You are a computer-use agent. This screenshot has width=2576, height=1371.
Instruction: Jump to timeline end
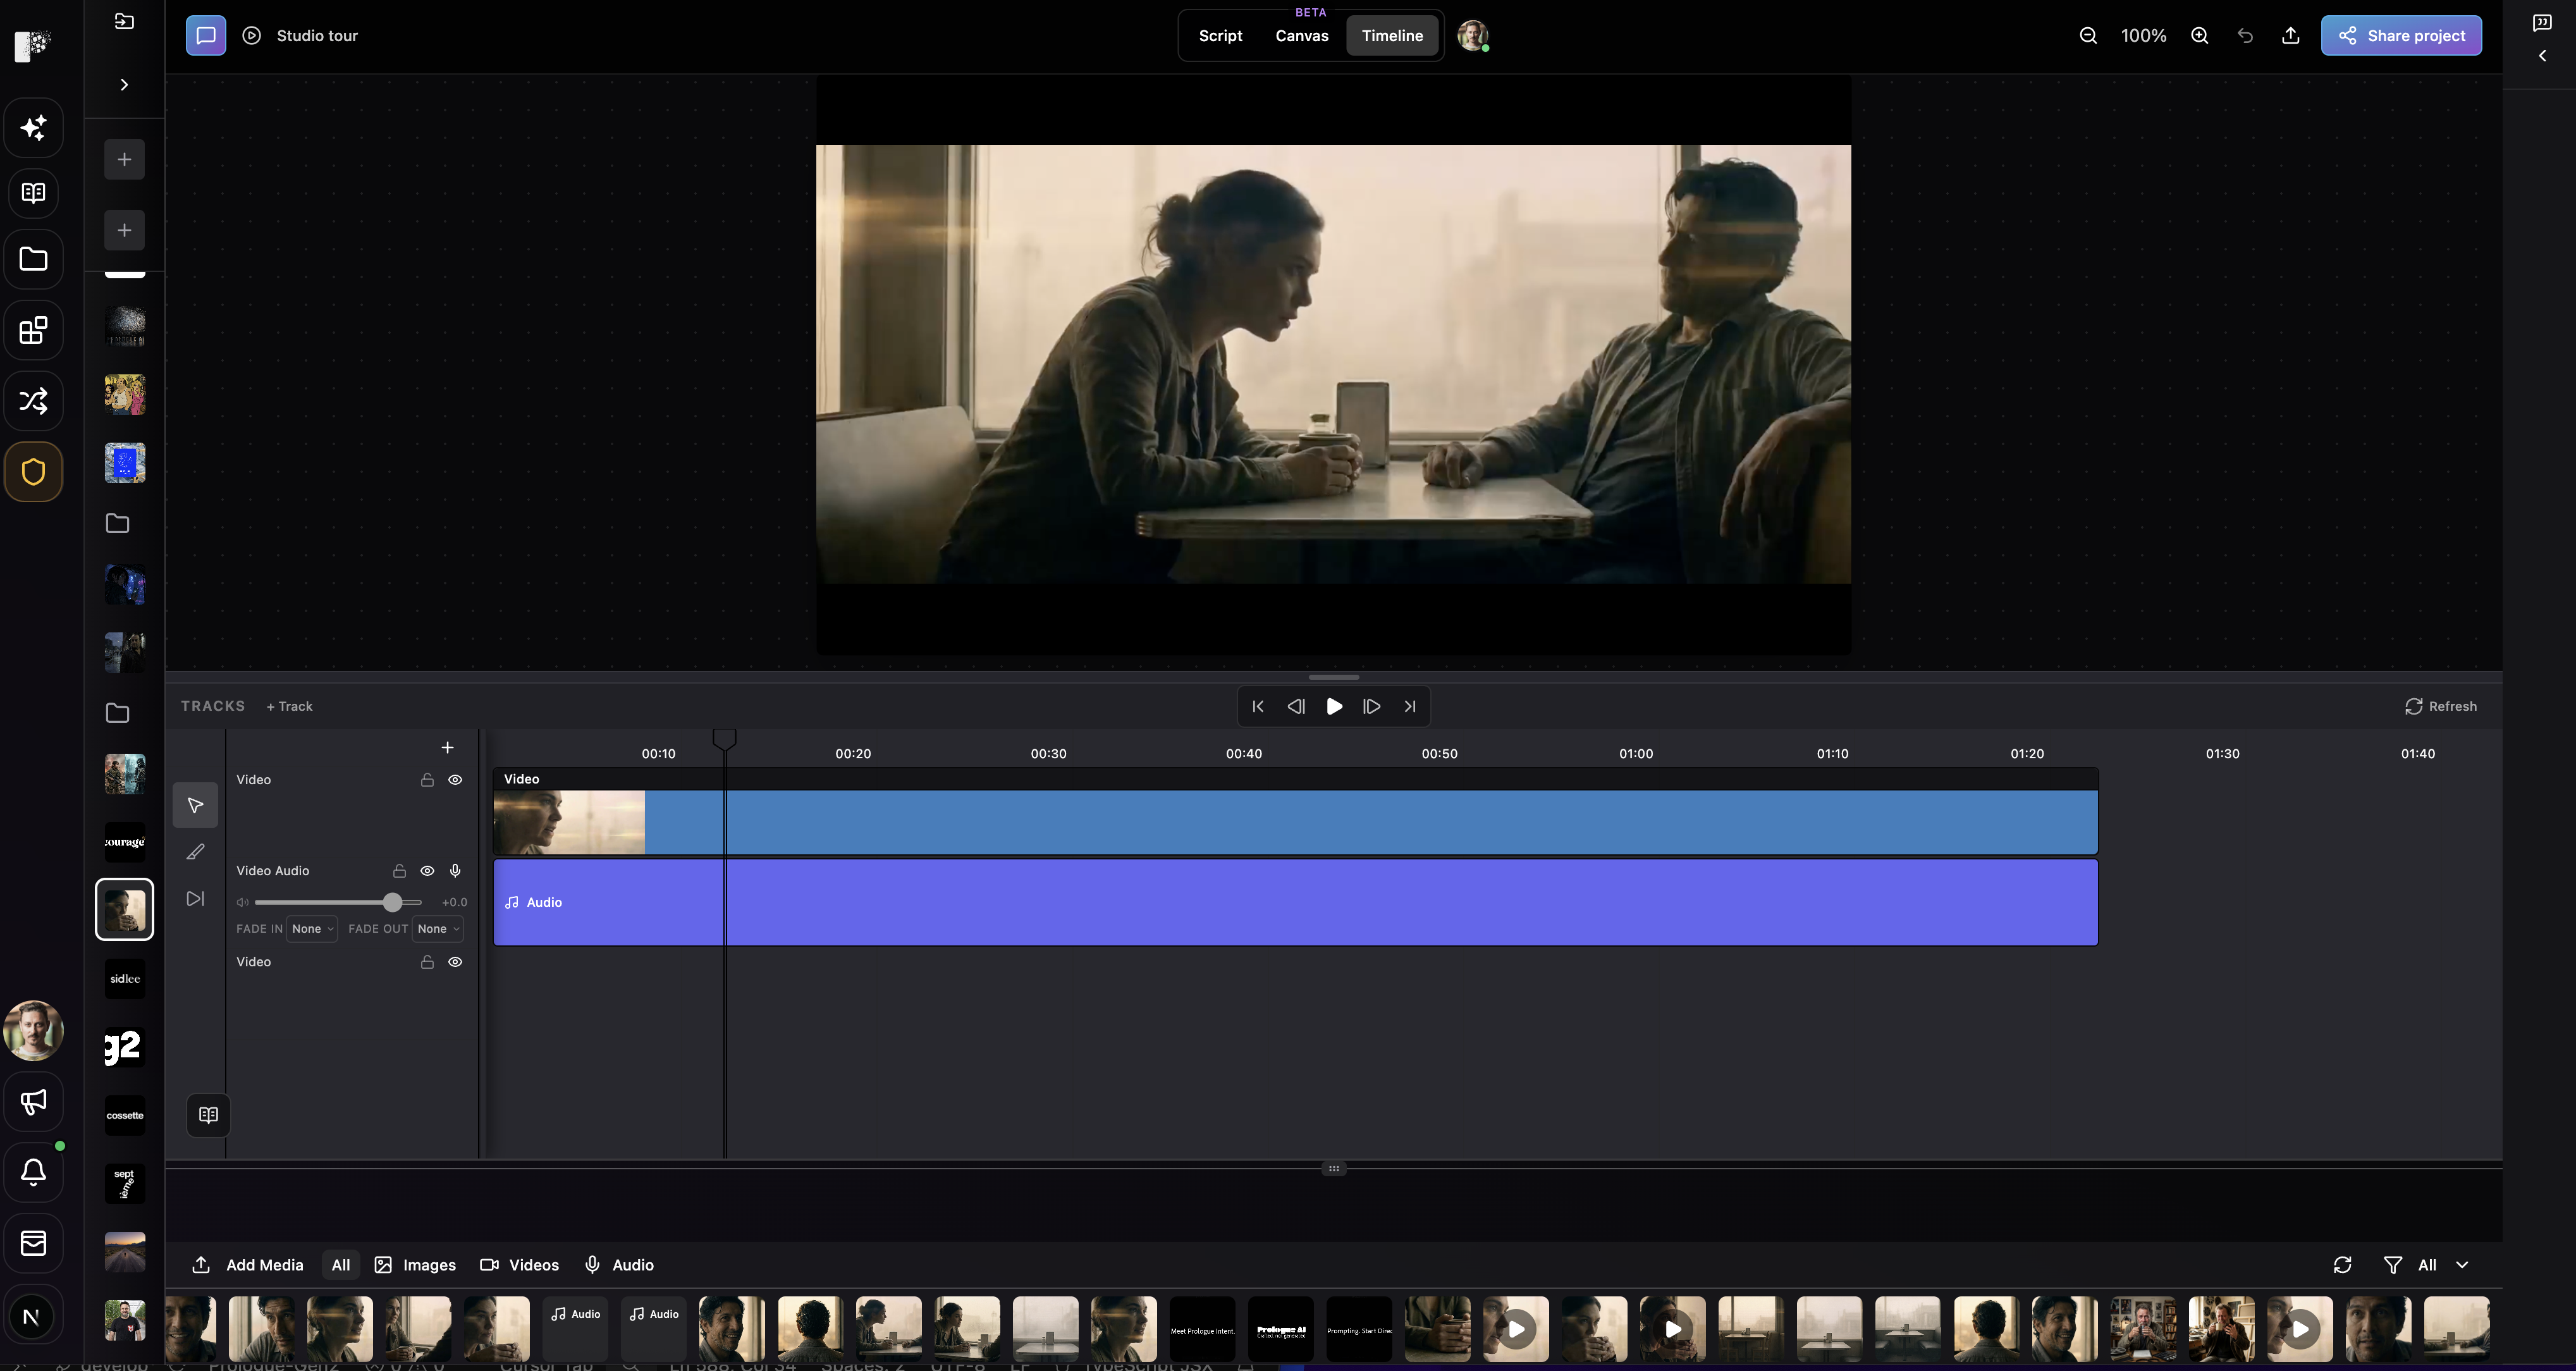[x=1410, y=706]
